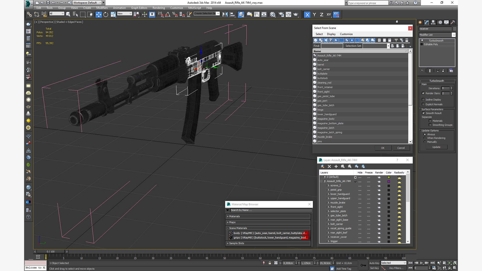Image resolution: width=482 pixels, height=271 pixels.
Task: Open the reference coordinate View dropdown
Action: (x=125, y=14)
